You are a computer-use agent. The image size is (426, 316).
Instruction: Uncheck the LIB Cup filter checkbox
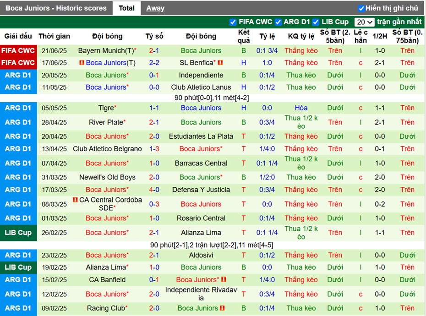(x=316, y=22)
